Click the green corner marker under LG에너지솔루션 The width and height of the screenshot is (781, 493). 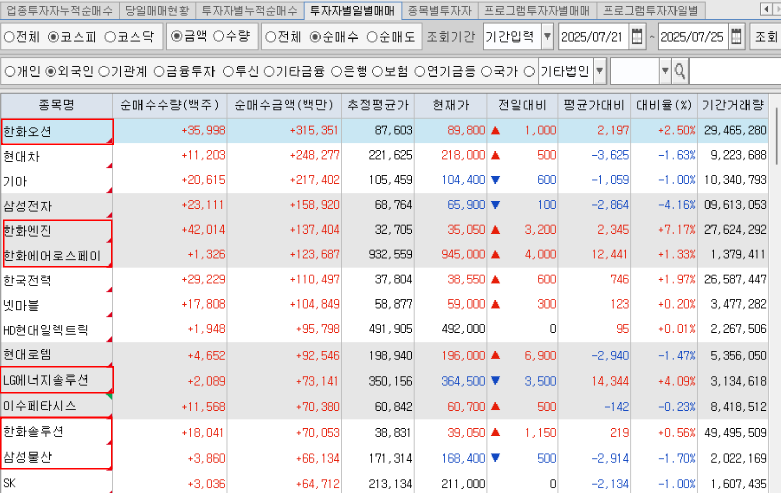tap(109, 396)
